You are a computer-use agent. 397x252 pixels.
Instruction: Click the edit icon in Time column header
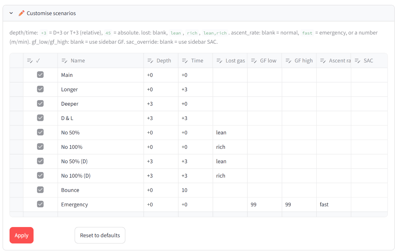click(x=185, y=60)
